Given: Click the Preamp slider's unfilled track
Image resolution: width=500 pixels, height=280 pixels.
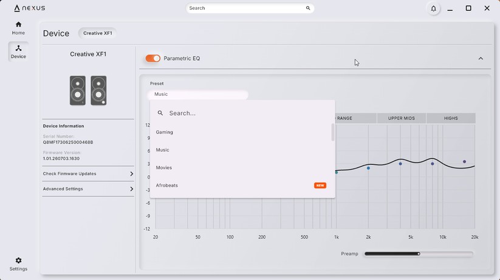Looking at the screenshot, I should (x=447, y=253).
